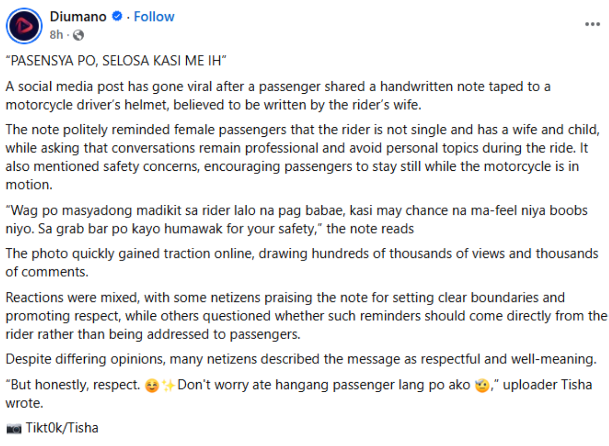The image size is (609, 446).
Task: Follow the Diumano page
Action: [154, 17]
